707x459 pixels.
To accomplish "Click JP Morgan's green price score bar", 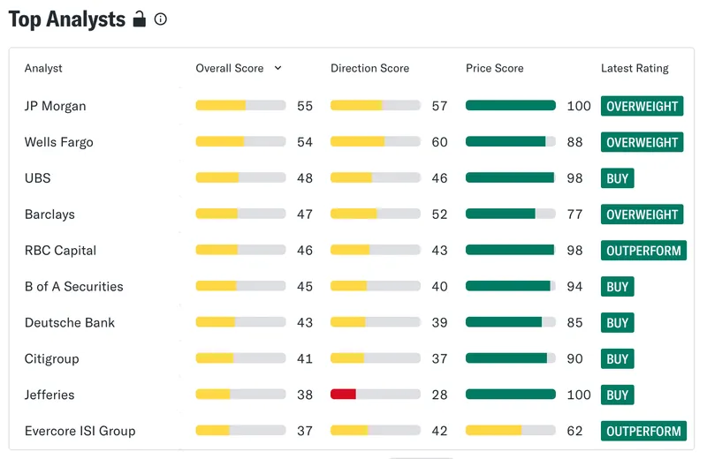I will (511, 105).
